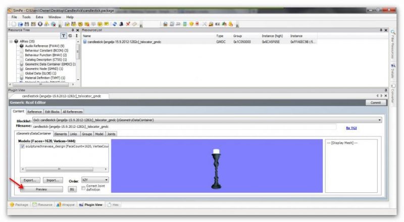Open the Details side panel
404x222 pixels.
point(393,71)
